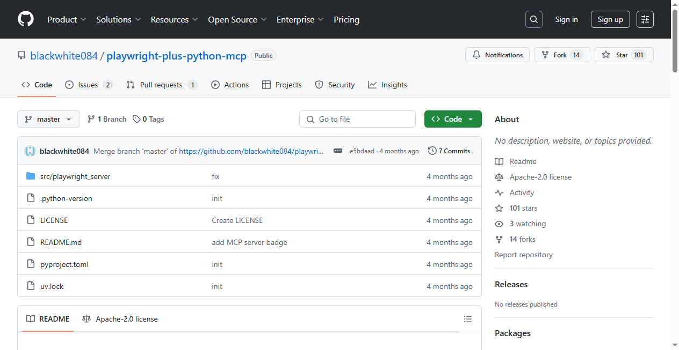Click the repository icon before blackwhite084

coord(21,55)
